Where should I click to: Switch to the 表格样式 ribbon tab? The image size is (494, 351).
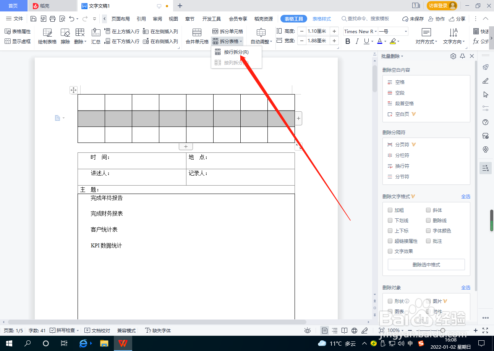coord(322,18)
